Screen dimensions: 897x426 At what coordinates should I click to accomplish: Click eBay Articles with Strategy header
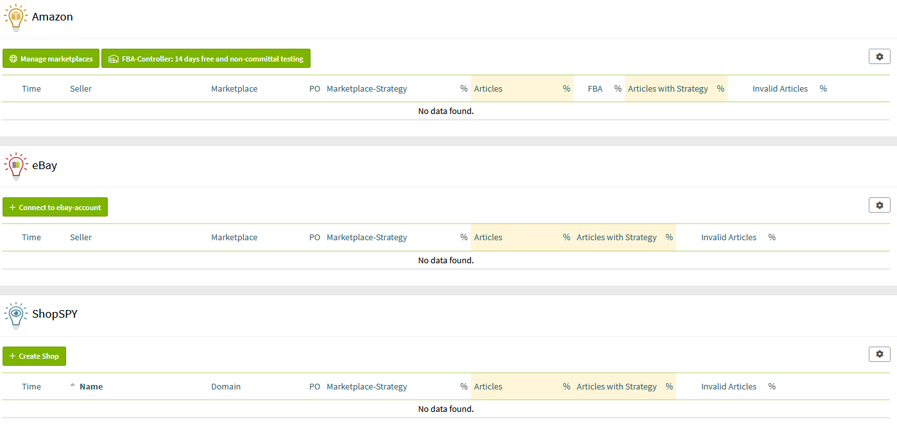coord(617,237)
